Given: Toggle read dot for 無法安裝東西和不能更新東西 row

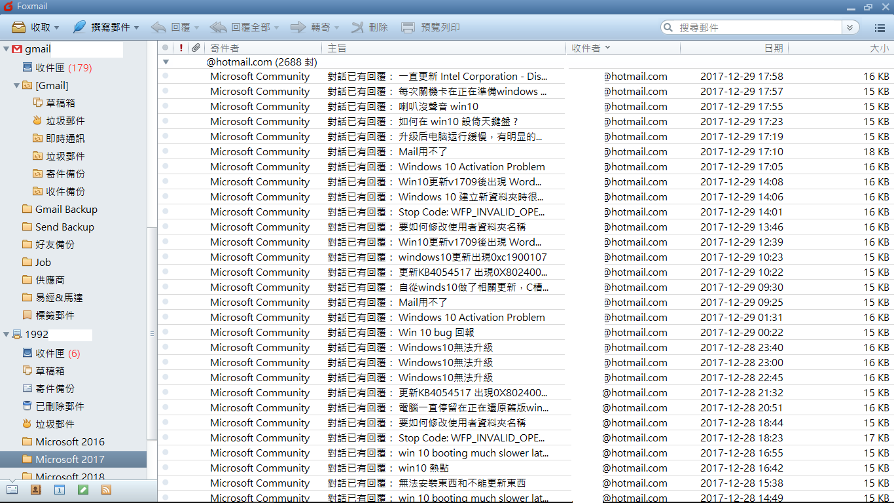Looking at the screenshot, I should tap(166, 483).
